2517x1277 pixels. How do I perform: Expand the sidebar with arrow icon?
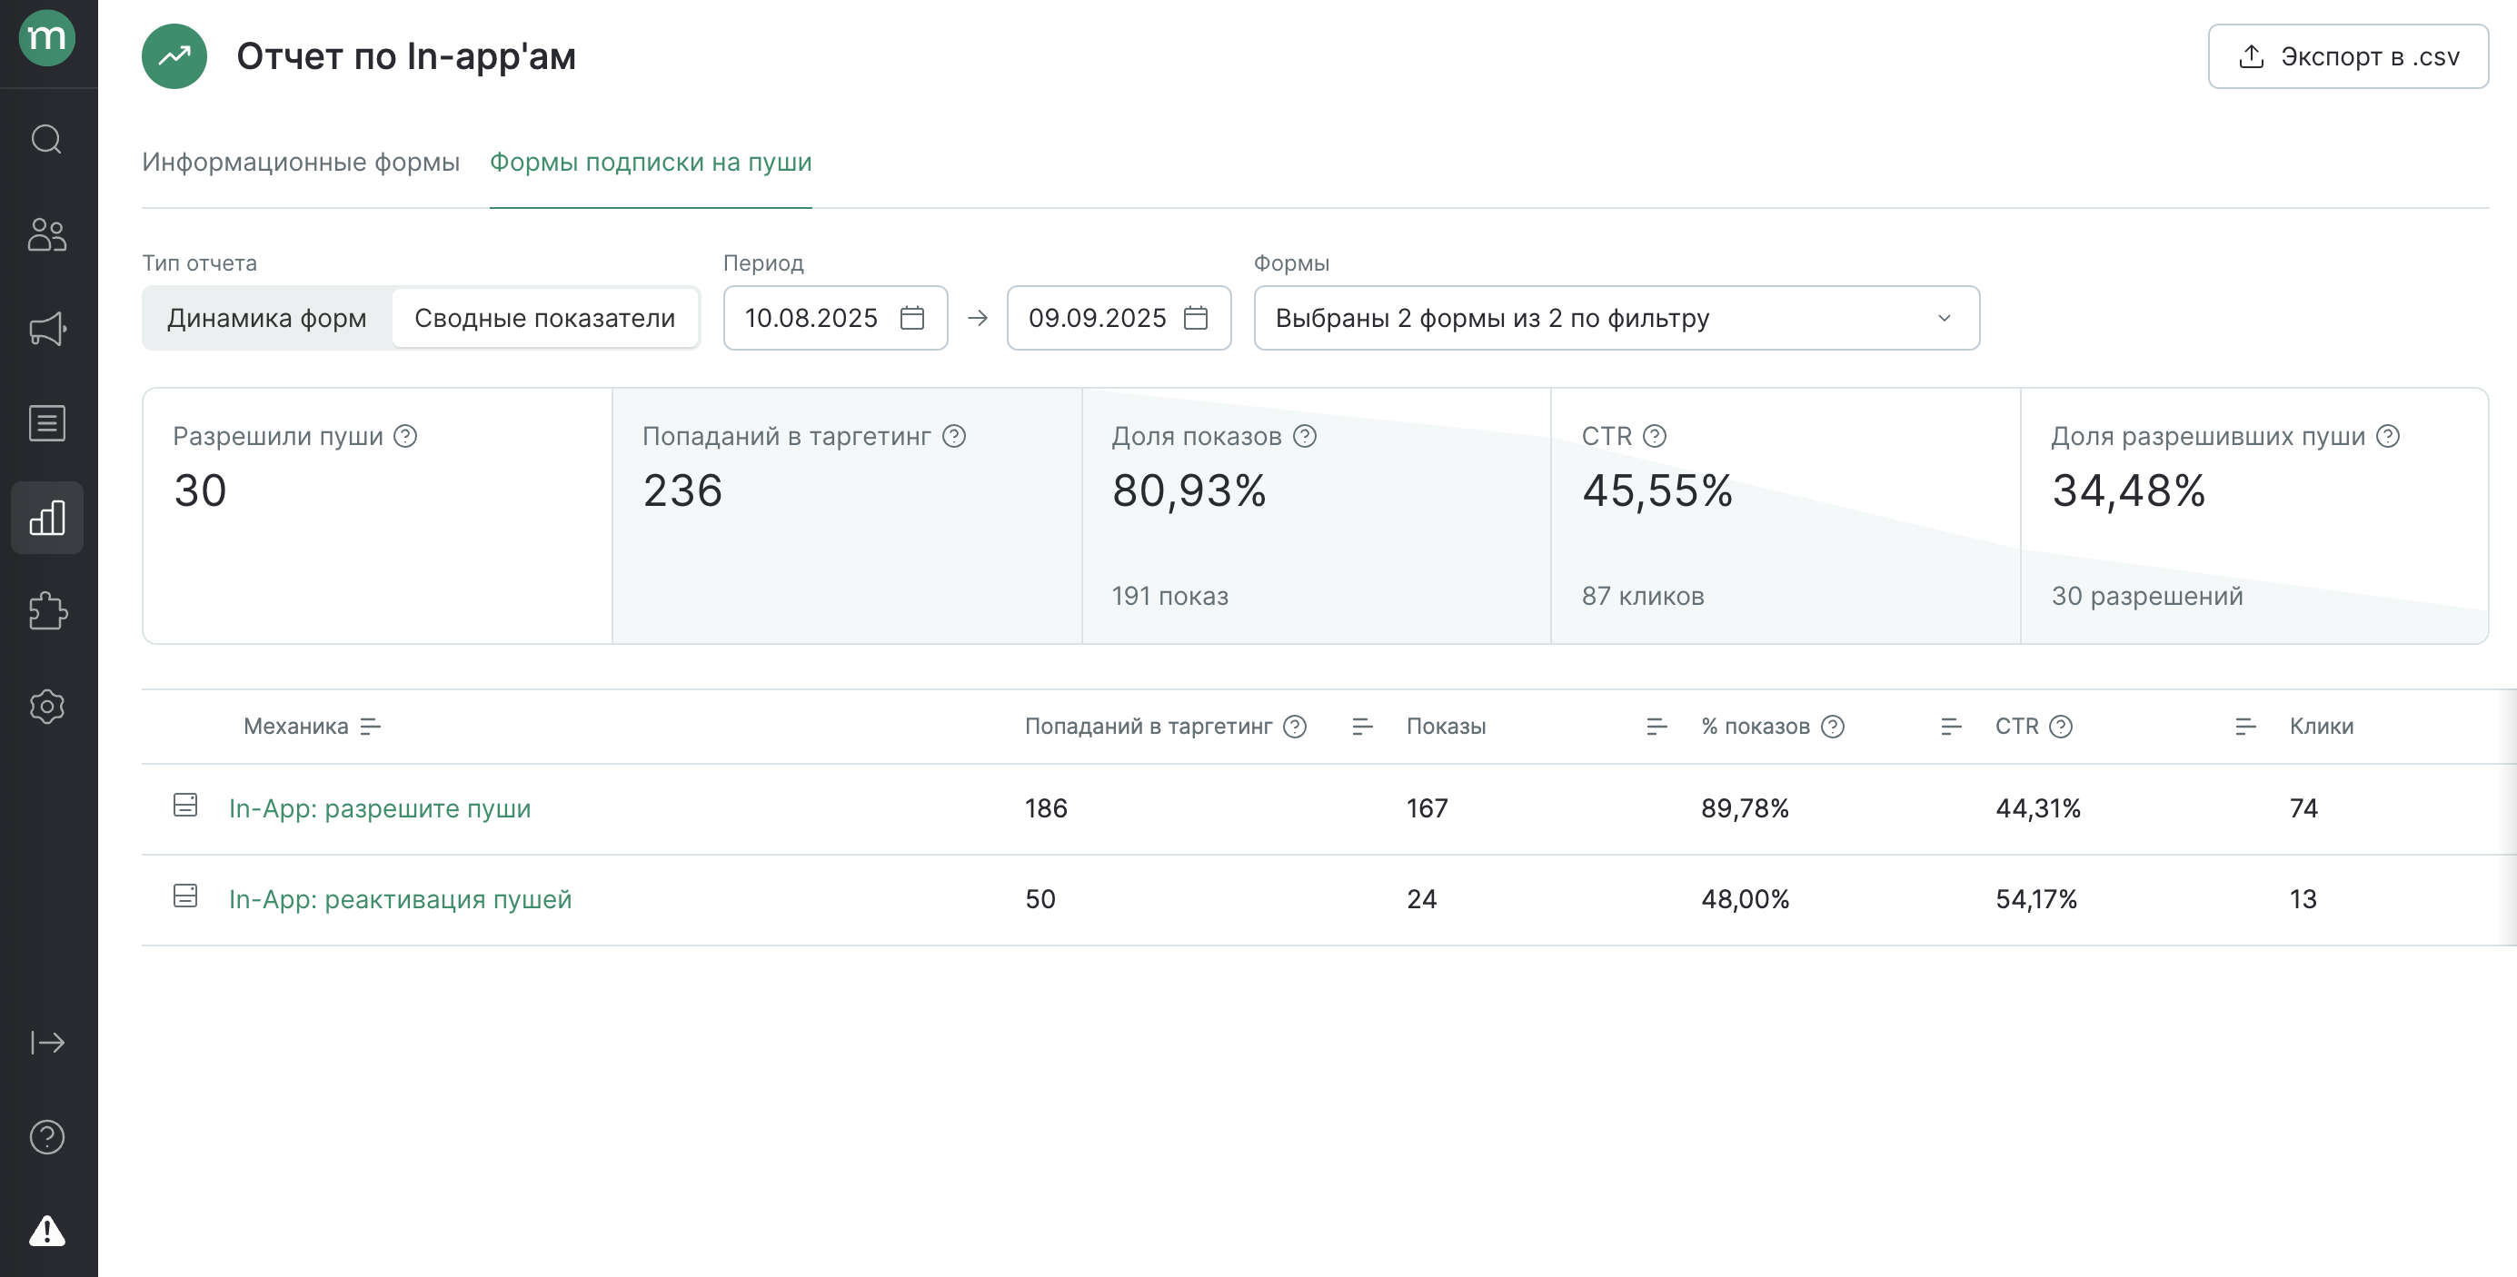(47, 1043)
